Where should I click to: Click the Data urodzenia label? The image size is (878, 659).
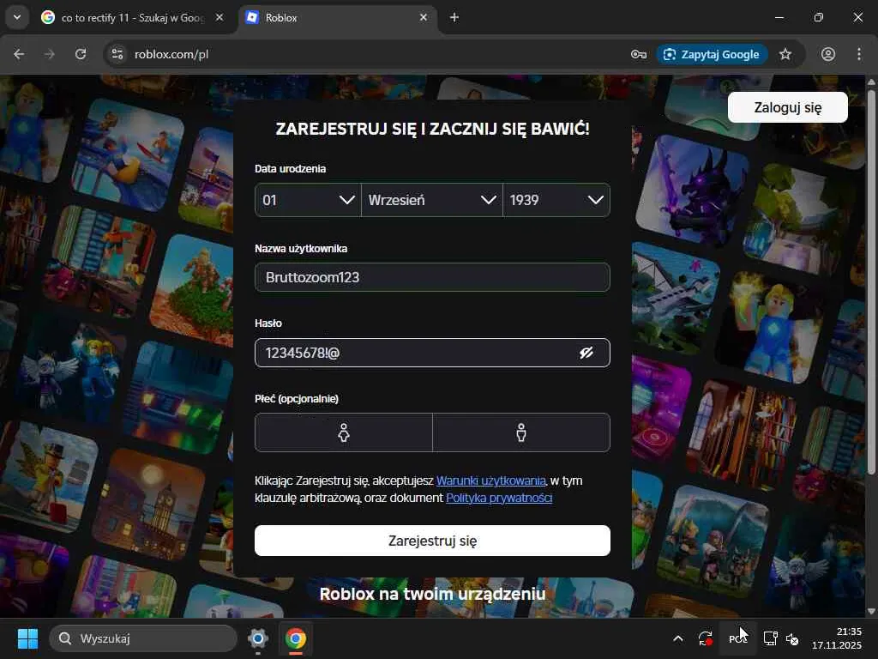(290, 169)
